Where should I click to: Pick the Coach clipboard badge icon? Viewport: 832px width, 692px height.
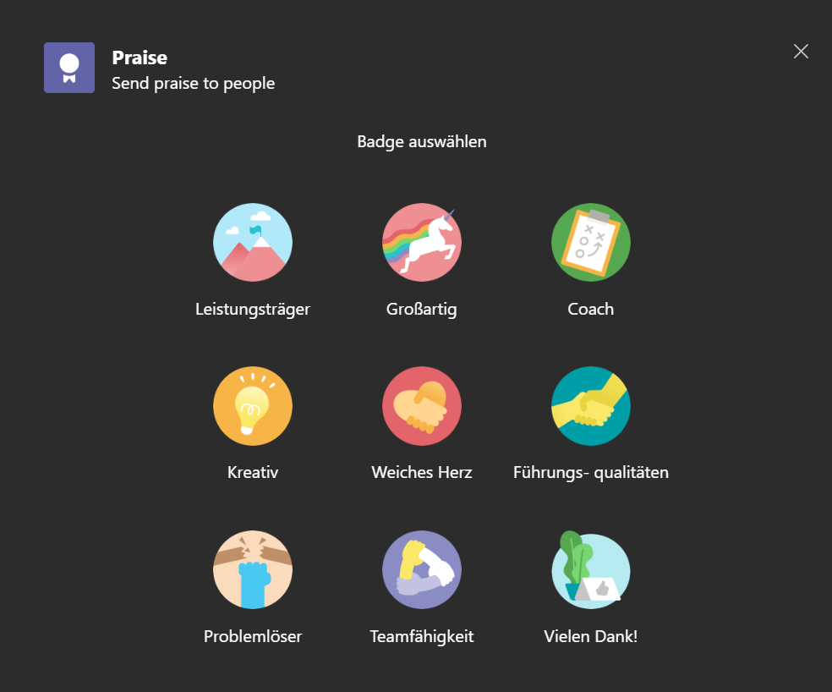pyautogui.click(x=590, y=242)
